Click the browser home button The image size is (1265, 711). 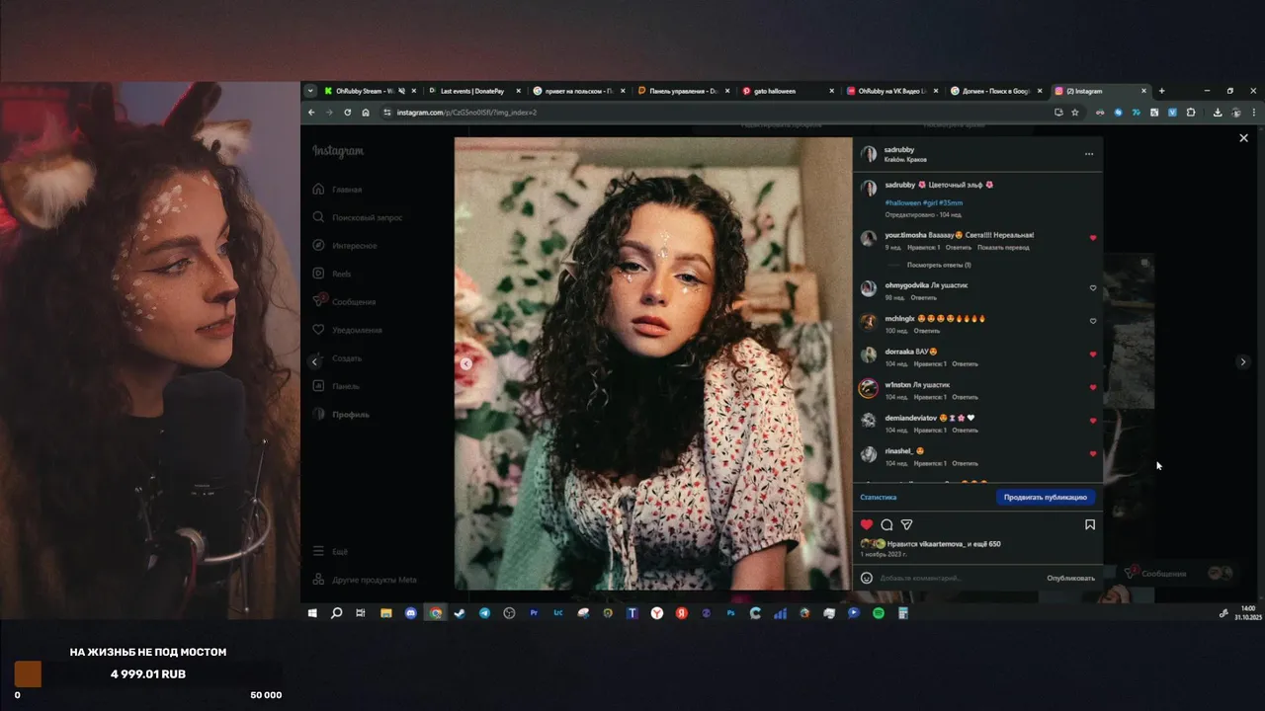366,113
